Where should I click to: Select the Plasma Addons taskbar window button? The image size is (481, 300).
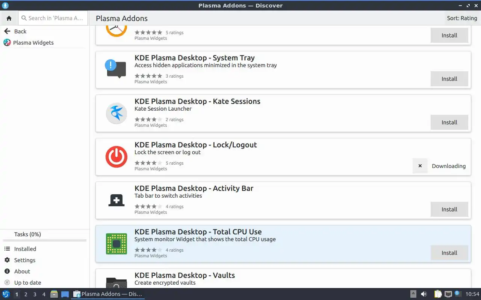tap(108, 294)
